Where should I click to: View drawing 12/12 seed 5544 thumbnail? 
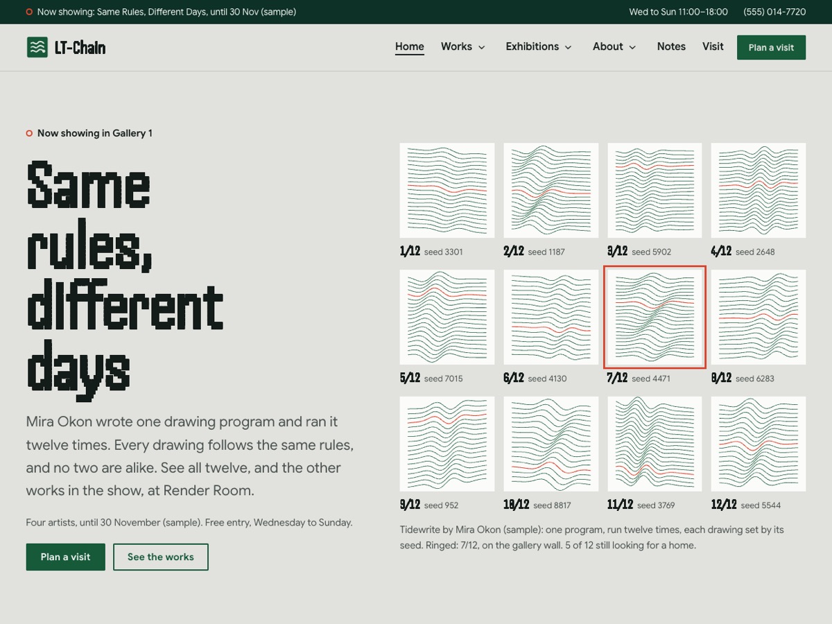(759, 444)
